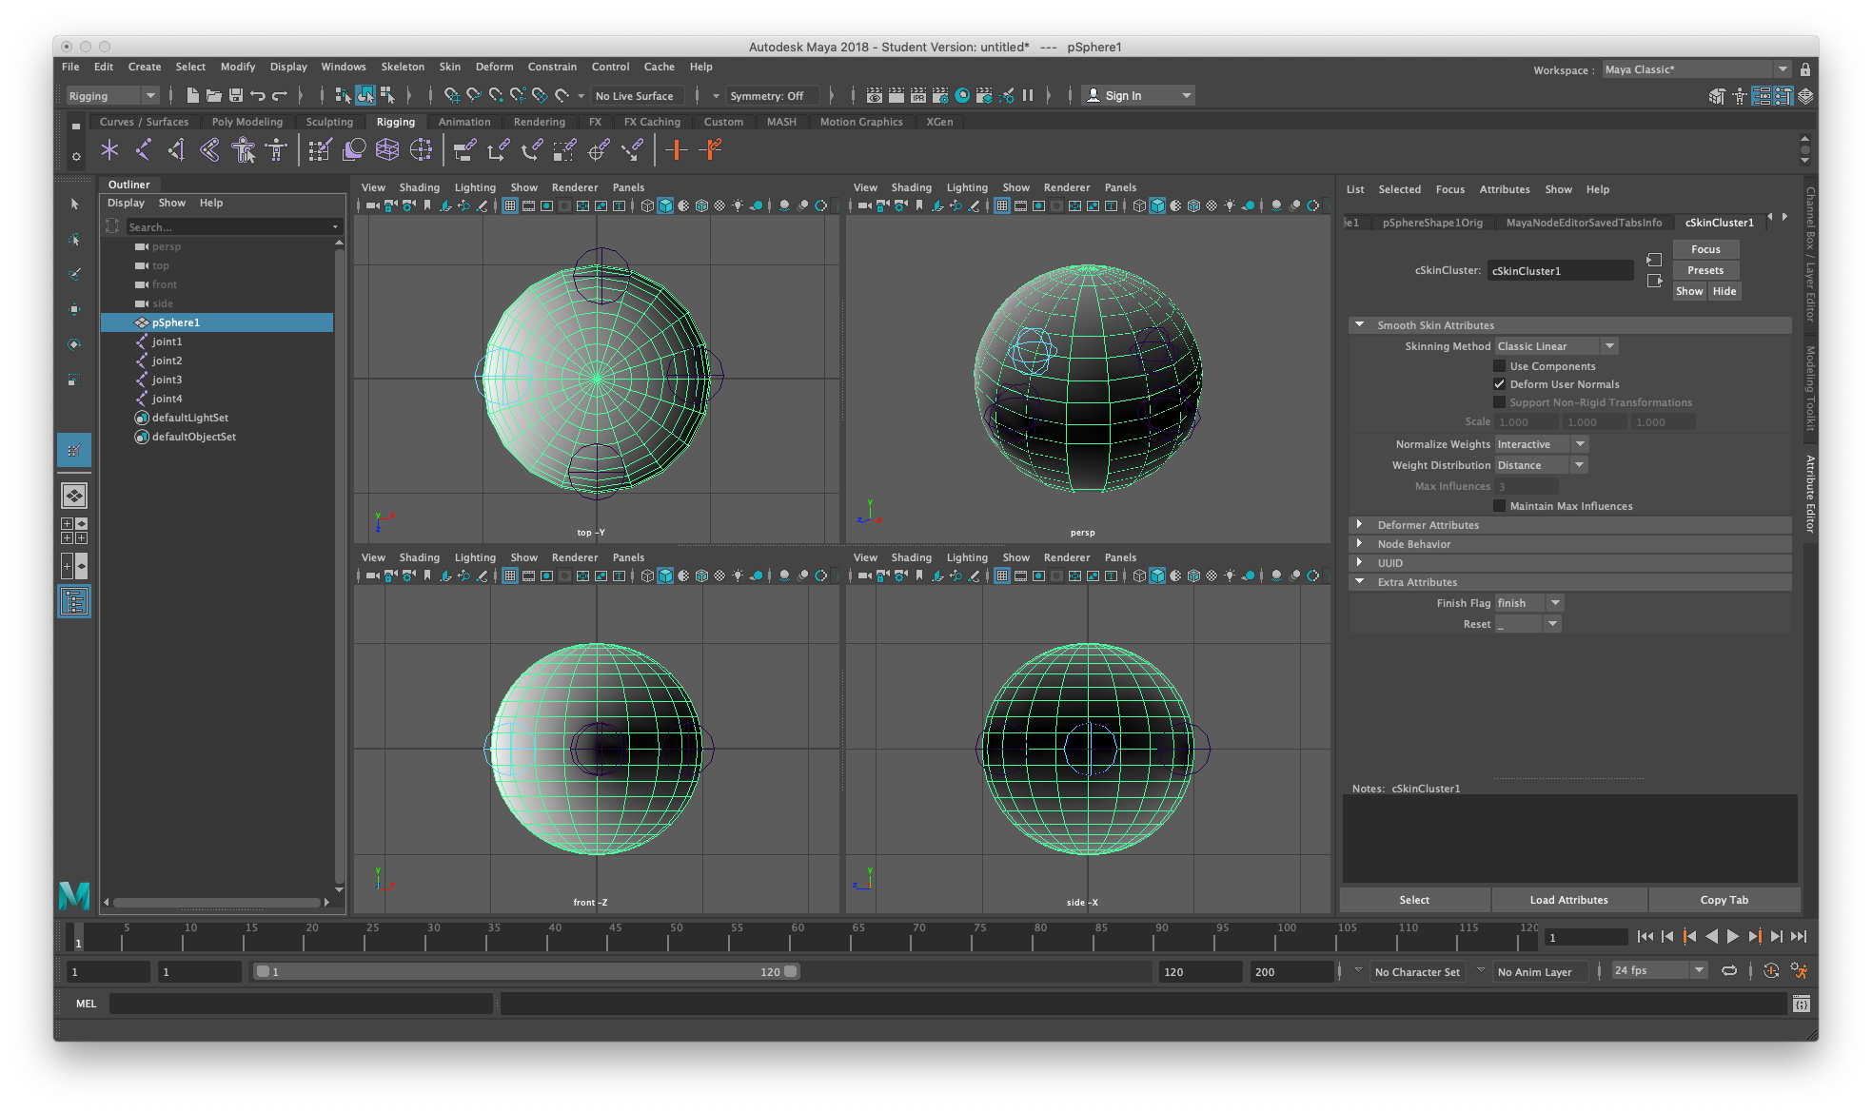
Task: Toggle the lock icon next to Workspace
Action: pyautogui.click(x=1804, y=69)
